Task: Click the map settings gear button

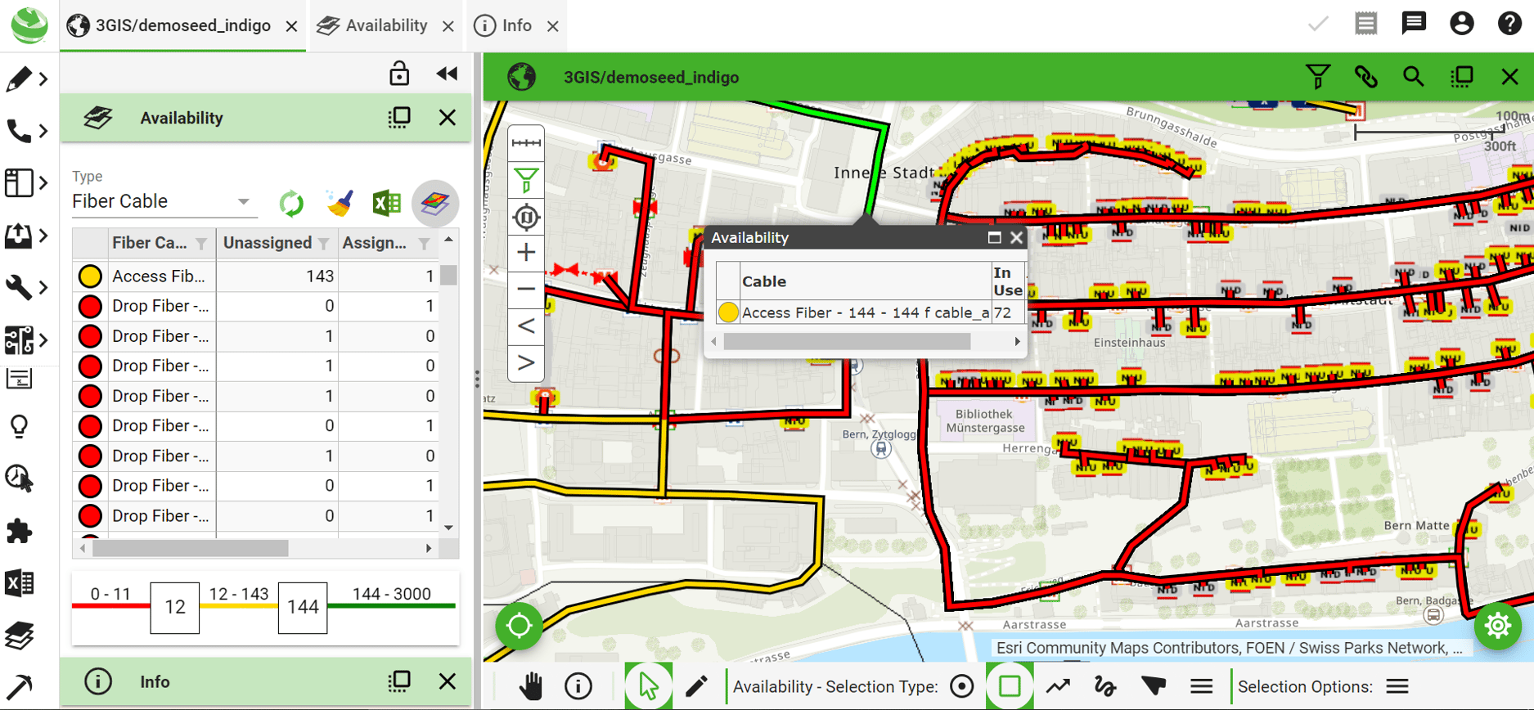Action: pyautogui.click(x=1497, y=626)
